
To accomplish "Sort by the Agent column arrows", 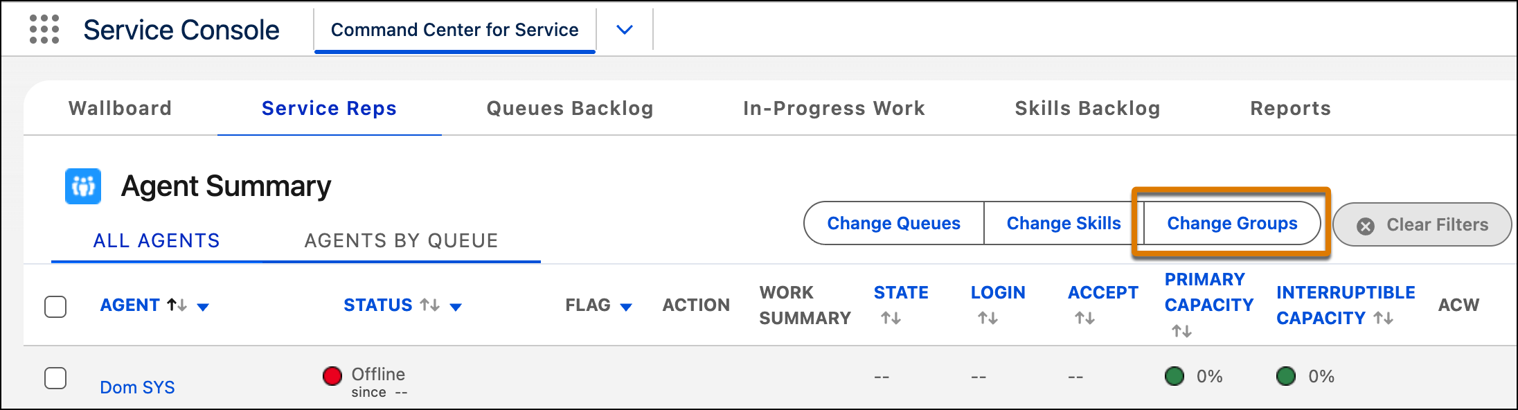I will 177,305.
